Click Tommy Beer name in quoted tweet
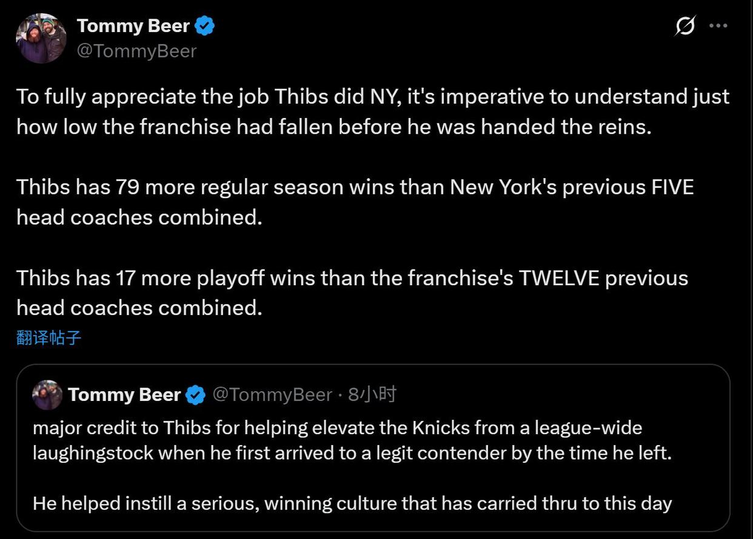 (124, 395)
